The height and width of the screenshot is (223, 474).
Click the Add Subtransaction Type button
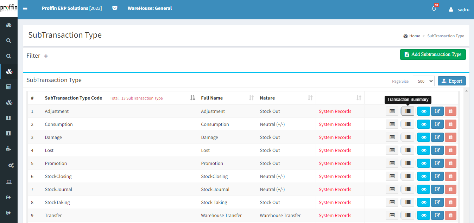point(432,55)
